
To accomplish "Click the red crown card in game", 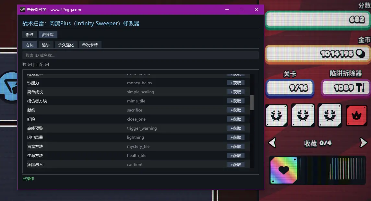I will [x=356, y=115].
